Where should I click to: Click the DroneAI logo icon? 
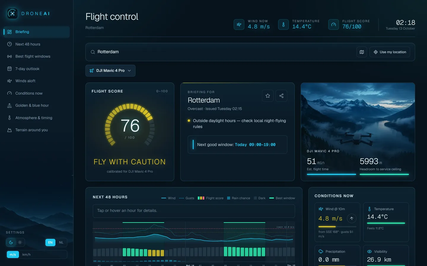(x=12, y=14)
